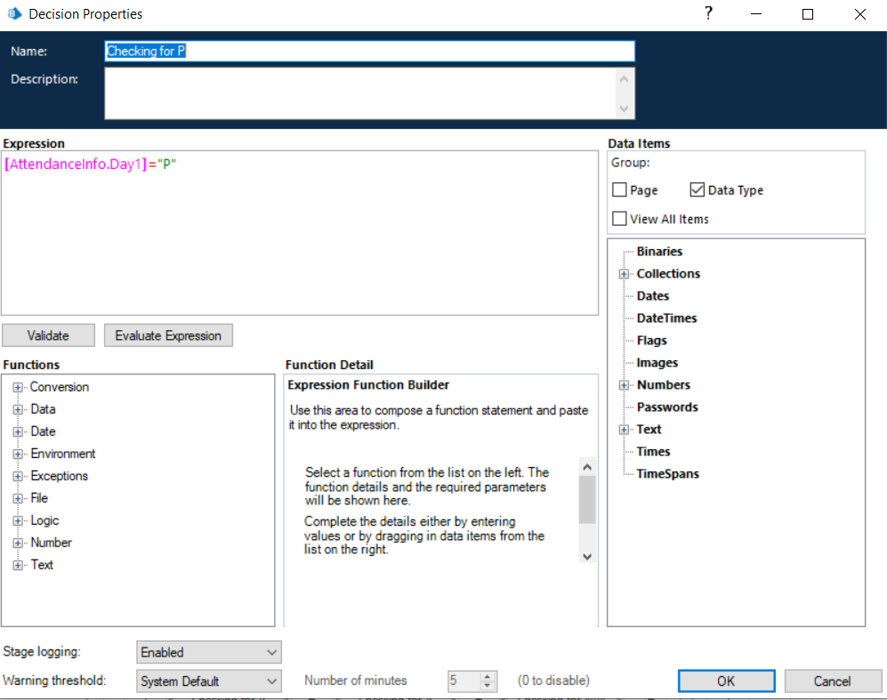Tick the Page group checkbox
Viewport: 887px width, 700px height.
[x=619, y=190]
